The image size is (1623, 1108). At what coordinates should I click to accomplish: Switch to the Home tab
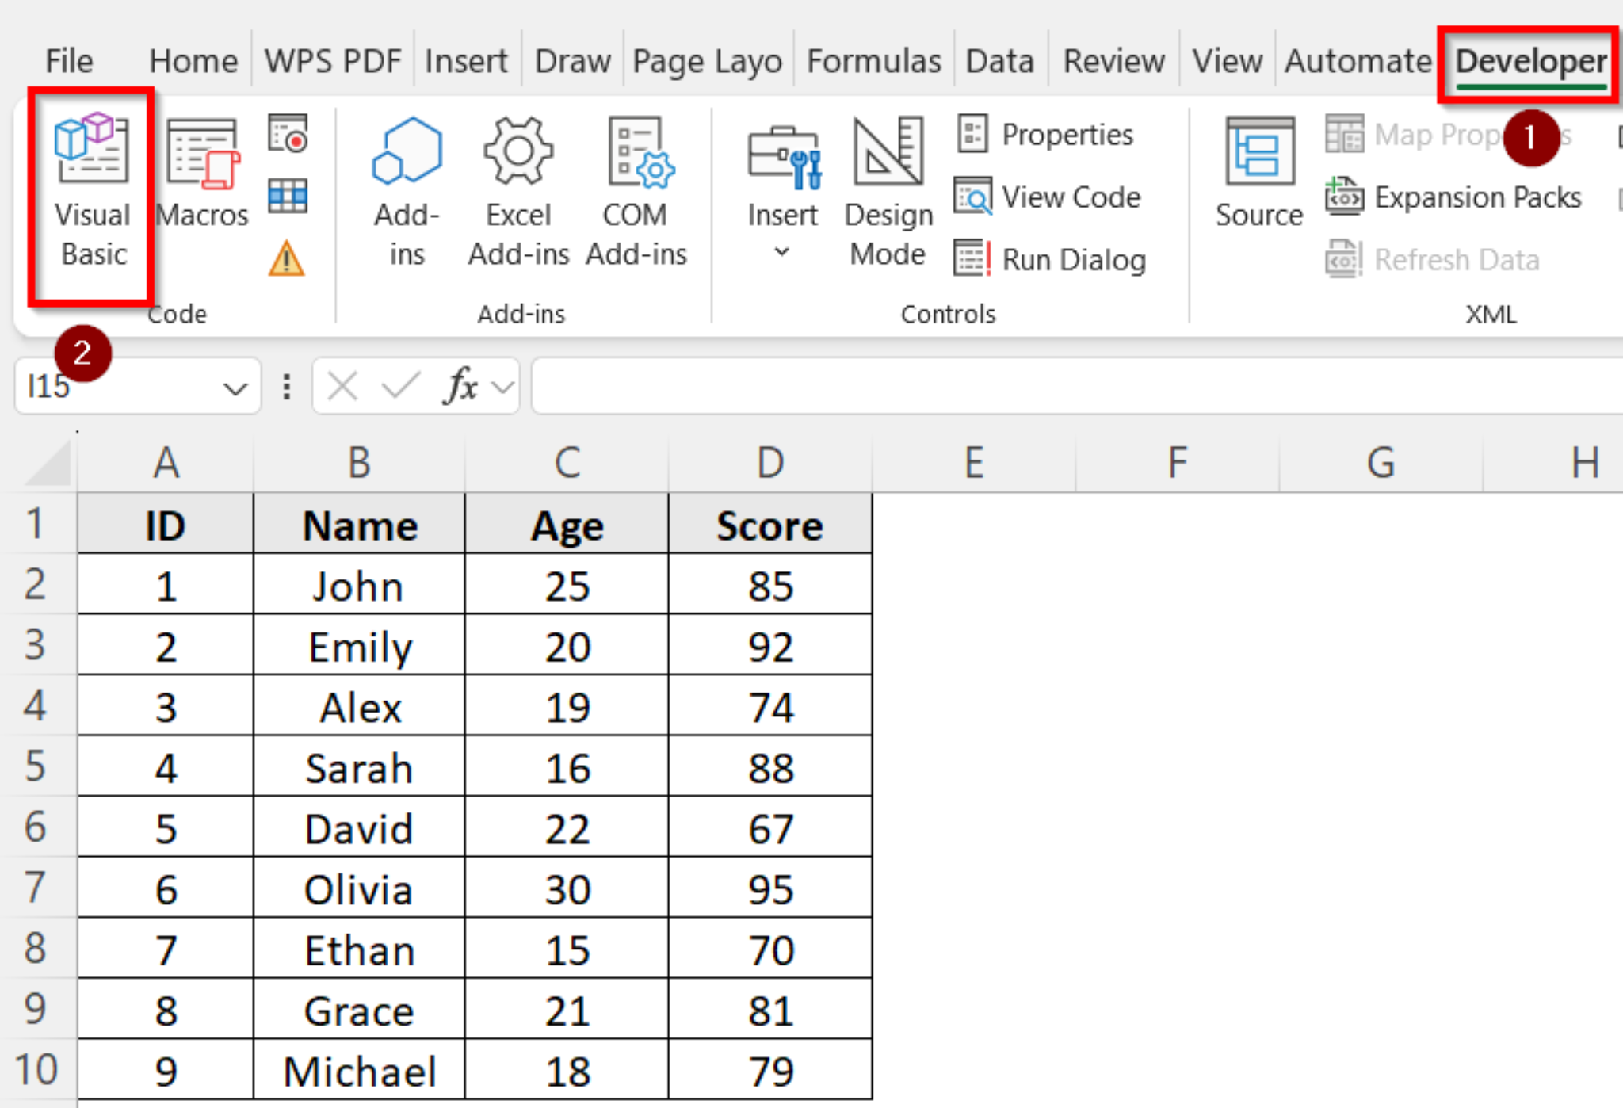click(193, 61)
